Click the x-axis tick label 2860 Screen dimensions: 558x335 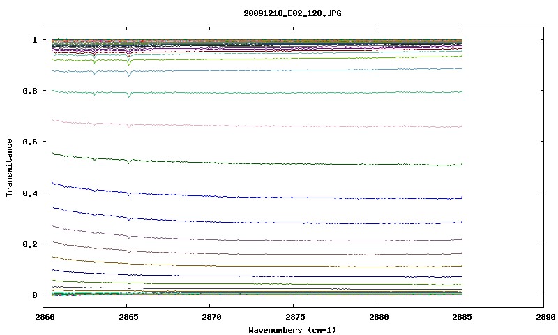(45, 317)
